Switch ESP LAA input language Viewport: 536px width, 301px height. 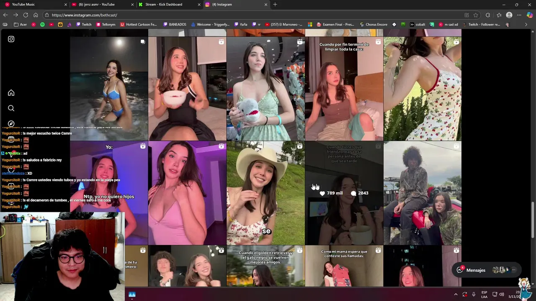click(484, 294)
